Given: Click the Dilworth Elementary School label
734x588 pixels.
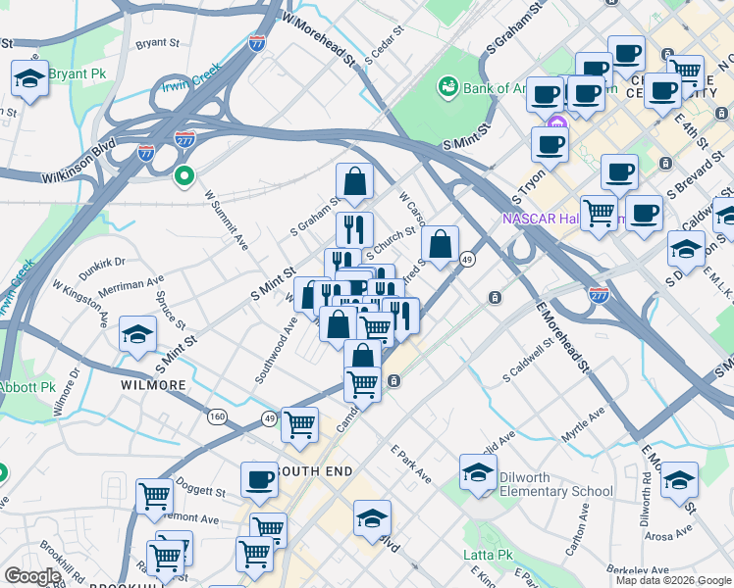Looking at the screenshot, I should pos(555,484).
